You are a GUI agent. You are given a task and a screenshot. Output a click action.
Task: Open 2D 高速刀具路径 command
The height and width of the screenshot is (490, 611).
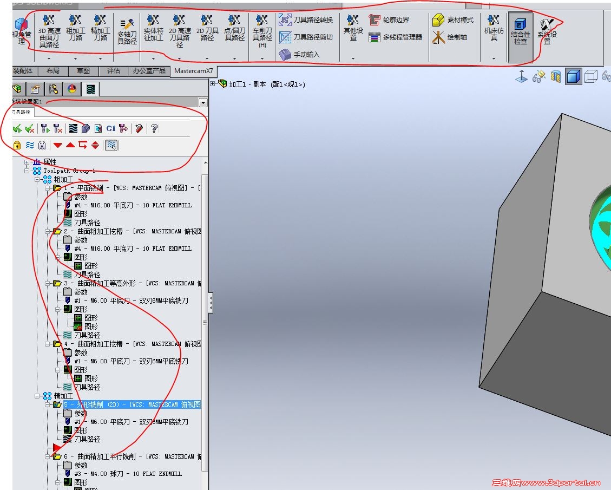pos(179,31)
